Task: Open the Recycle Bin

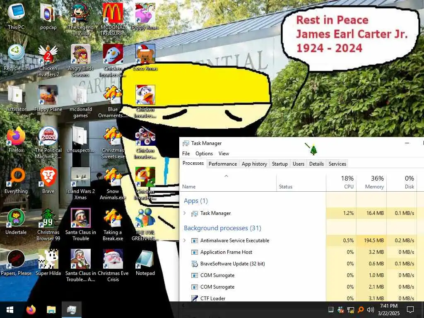Action: [16, 57]
